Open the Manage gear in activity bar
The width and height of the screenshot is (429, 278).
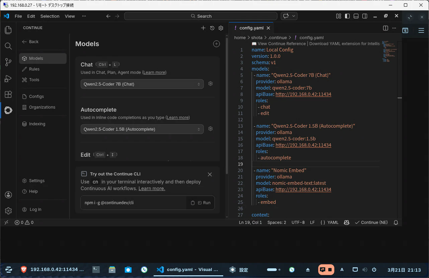tap(8, 211)
